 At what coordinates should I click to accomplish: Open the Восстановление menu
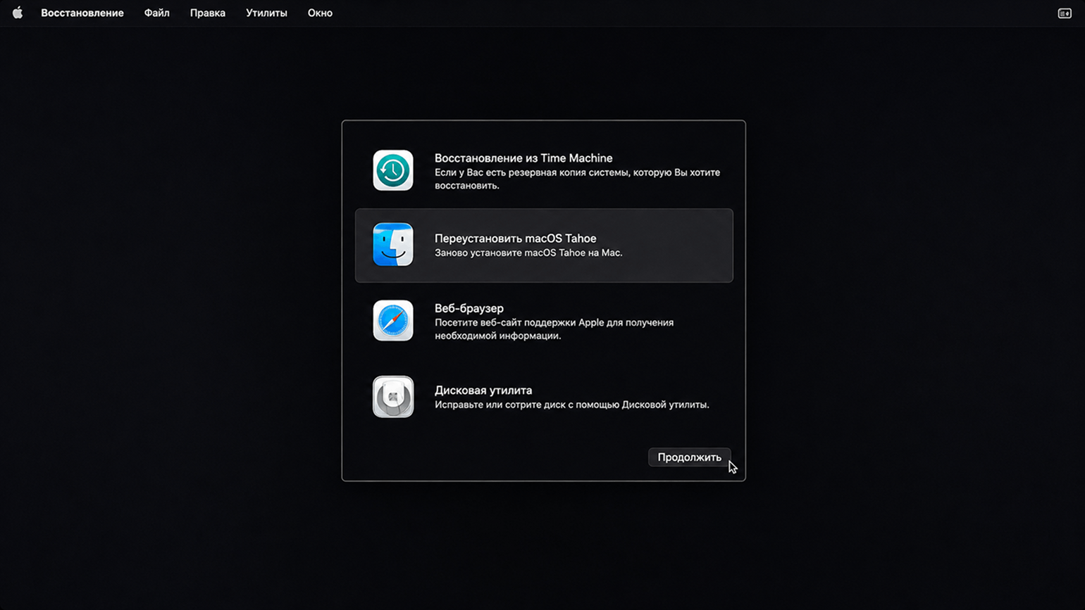click(82, 13)
